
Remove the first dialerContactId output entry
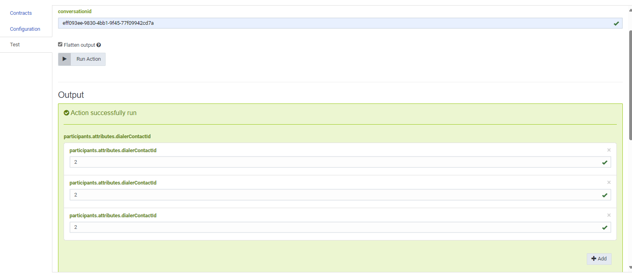pyautogui.click(x=609, y=150)
